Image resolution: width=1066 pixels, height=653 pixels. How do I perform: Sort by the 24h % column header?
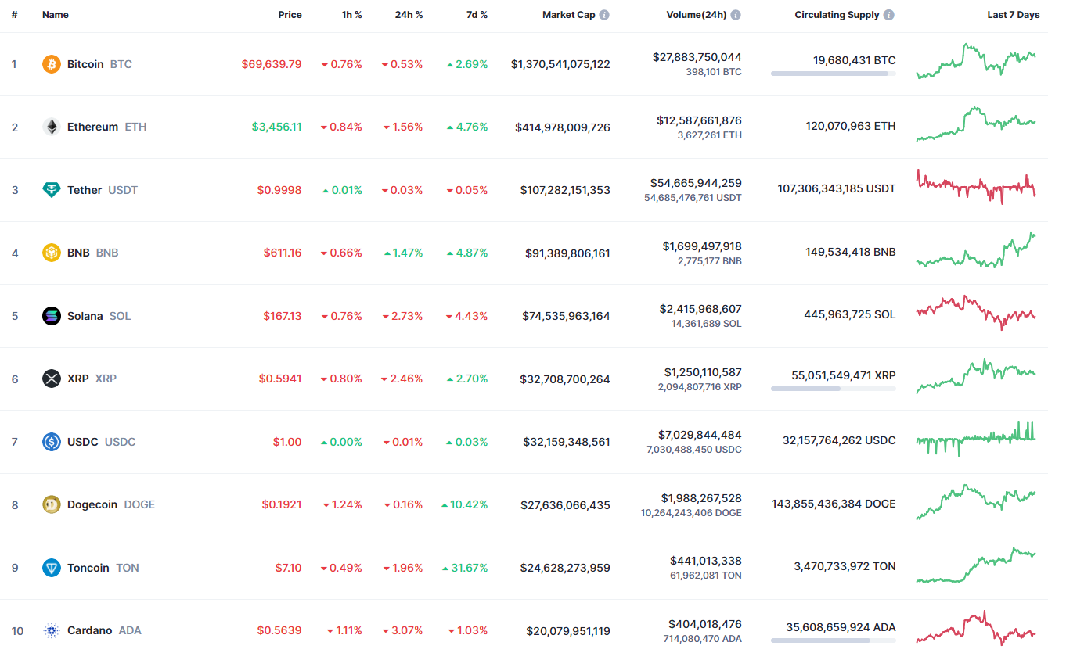click(x=409, y=15)
